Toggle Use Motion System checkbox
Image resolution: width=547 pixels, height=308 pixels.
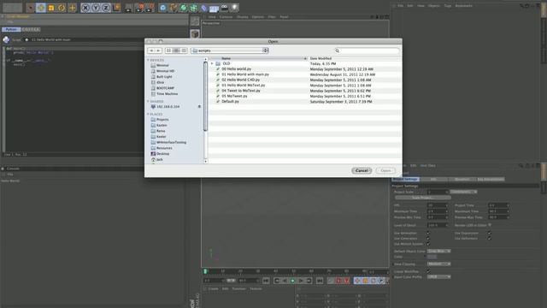coord(428,244)
